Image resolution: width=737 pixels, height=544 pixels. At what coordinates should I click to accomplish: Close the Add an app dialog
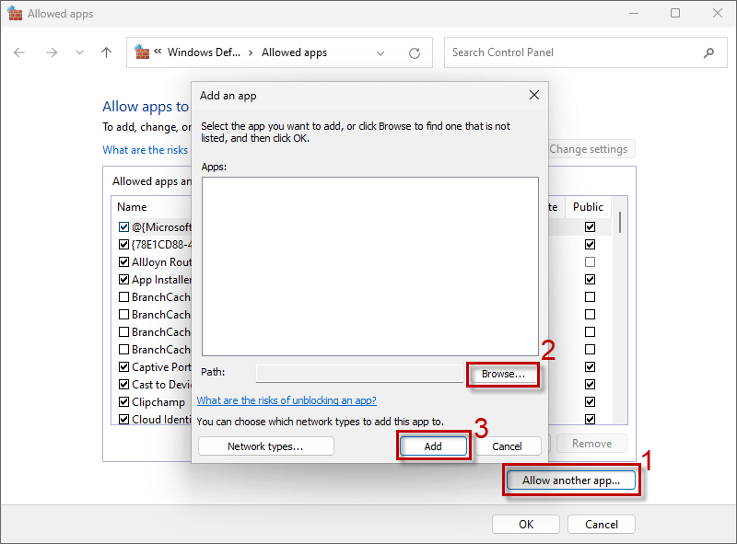[x=534, y=95]
